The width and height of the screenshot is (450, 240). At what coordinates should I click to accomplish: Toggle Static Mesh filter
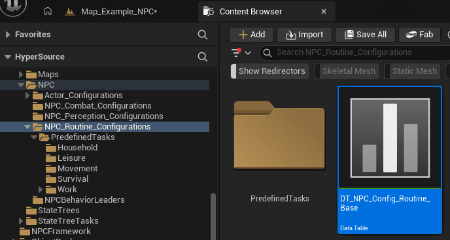(x=412, y=71)
